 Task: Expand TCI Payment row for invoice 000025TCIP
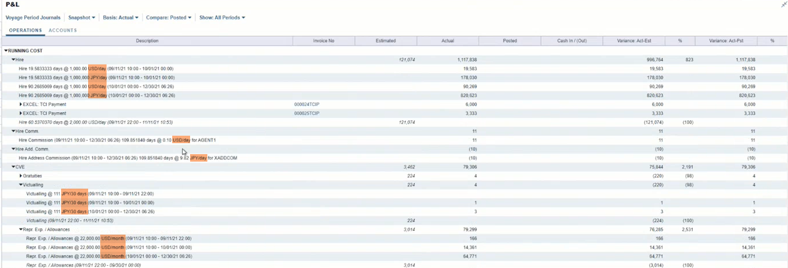pyautogui.click(x=21, y=113)
